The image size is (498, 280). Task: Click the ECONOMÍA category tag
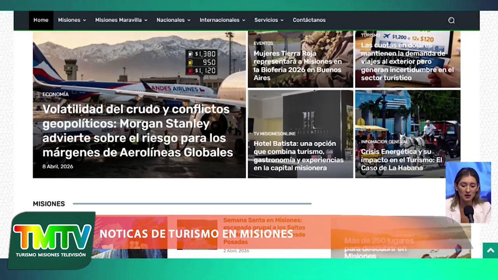[56, 94]
